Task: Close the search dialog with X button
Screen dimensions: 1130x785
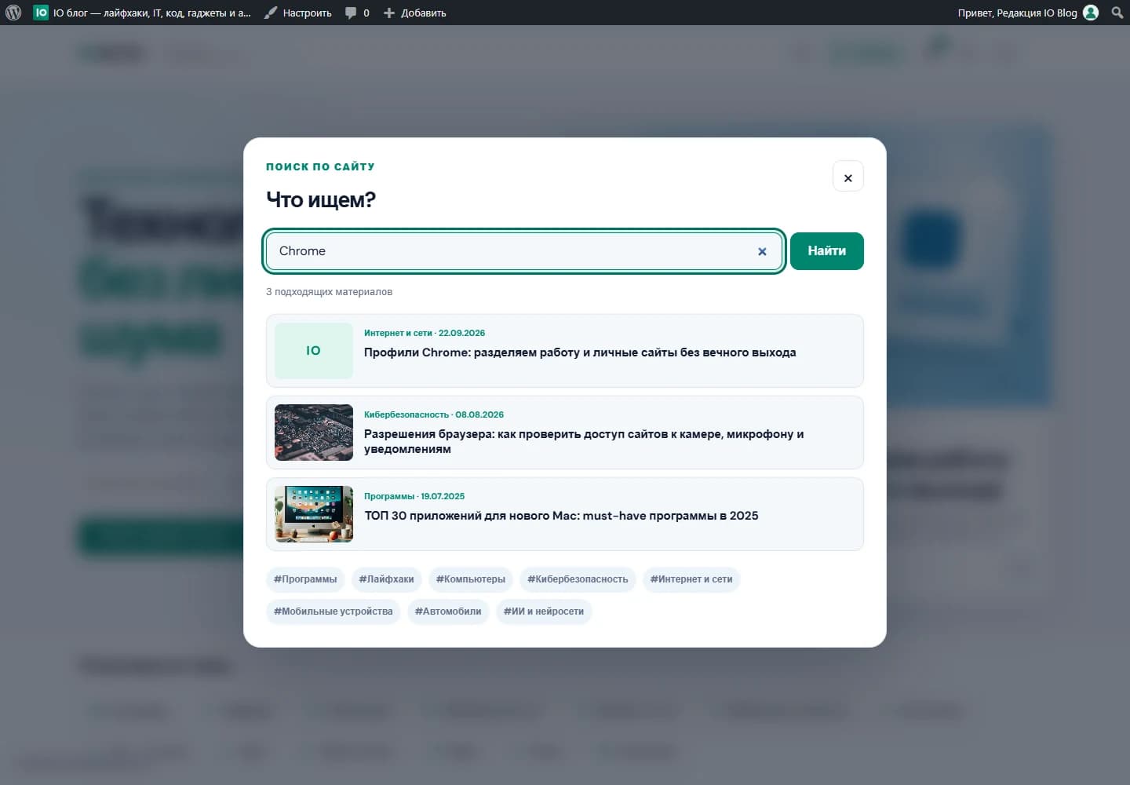Action: coord(848,177)
